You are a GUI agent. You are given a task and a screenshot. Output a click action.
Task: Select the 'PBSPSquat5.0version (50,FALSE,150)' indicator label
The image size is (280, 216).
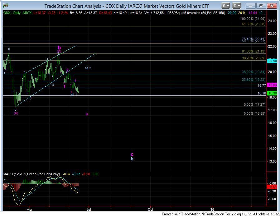(x=196, y=13)
